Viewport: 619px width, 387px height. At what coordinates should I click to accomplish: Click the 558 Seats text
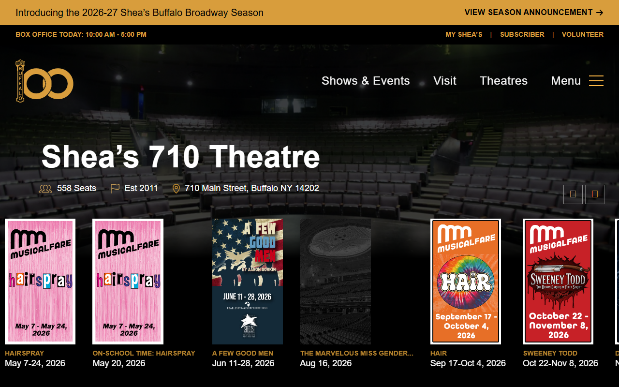coord(76,188)
